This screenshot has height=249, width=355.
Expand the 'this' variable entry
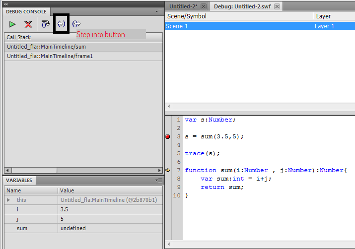[x=8, y=200]
